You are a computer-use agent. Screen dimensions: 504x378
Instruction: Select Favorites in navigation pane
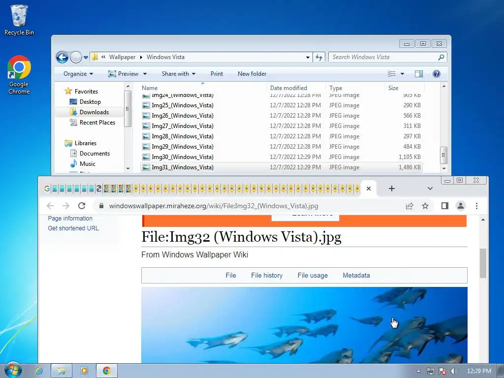86,92
